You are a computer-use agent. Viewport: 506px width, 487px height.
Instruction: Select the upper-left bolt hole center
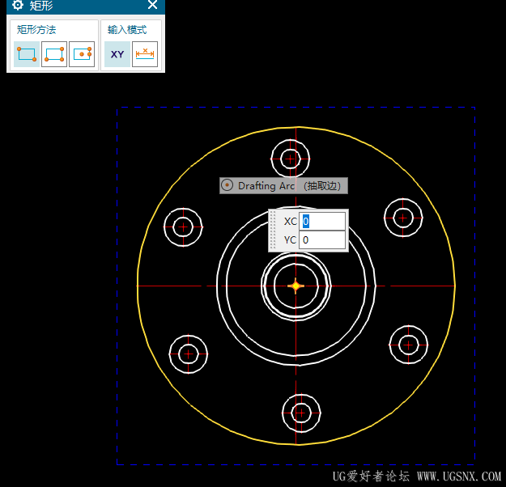183,227
